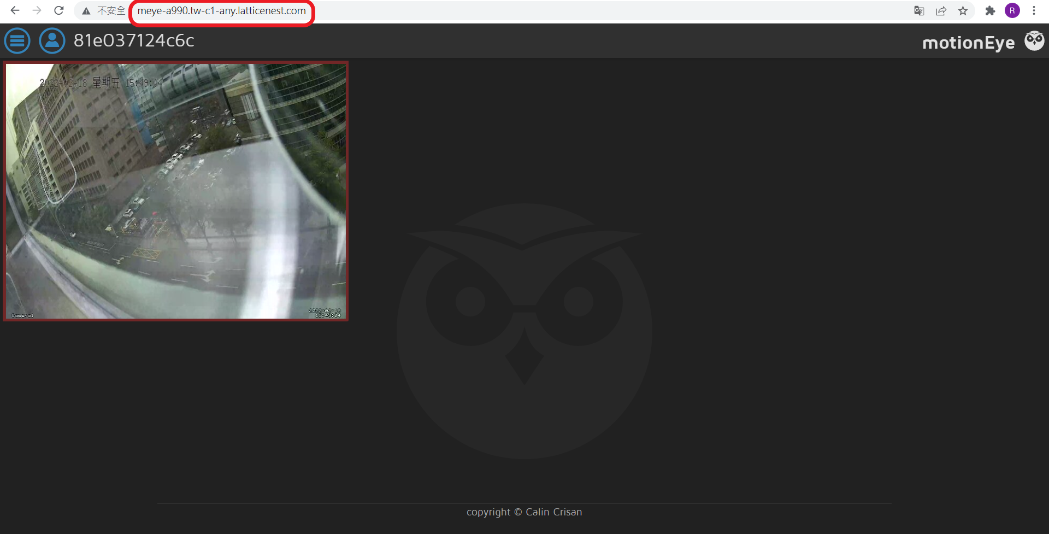
Task: Bookmark this page with star icon
Action: [x=963, y=11]
